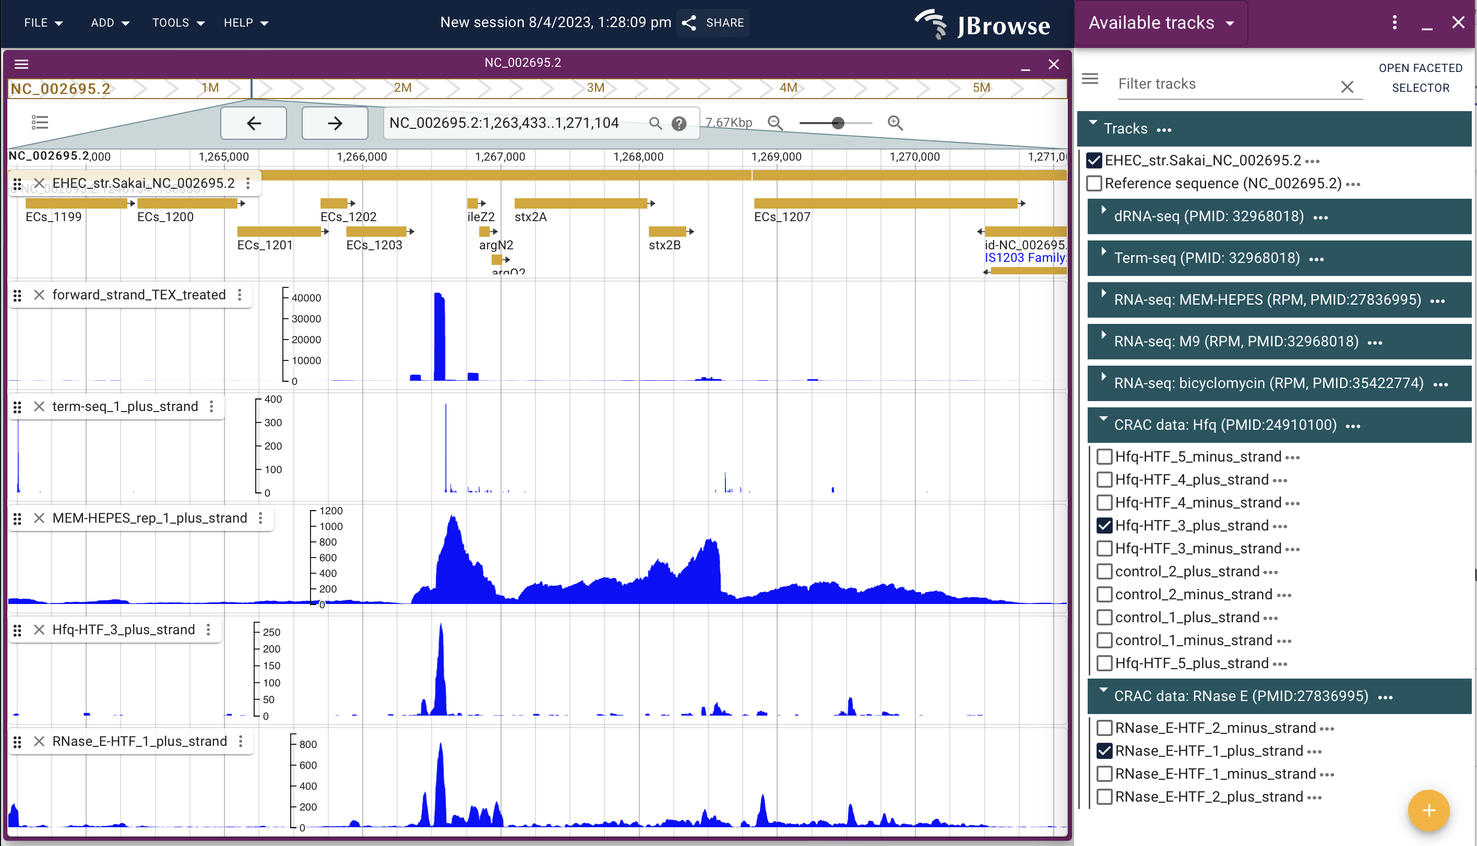
Task: Enable RNase_E-HTF_2_plus_strand track
Action: (x=1104, y=796)
